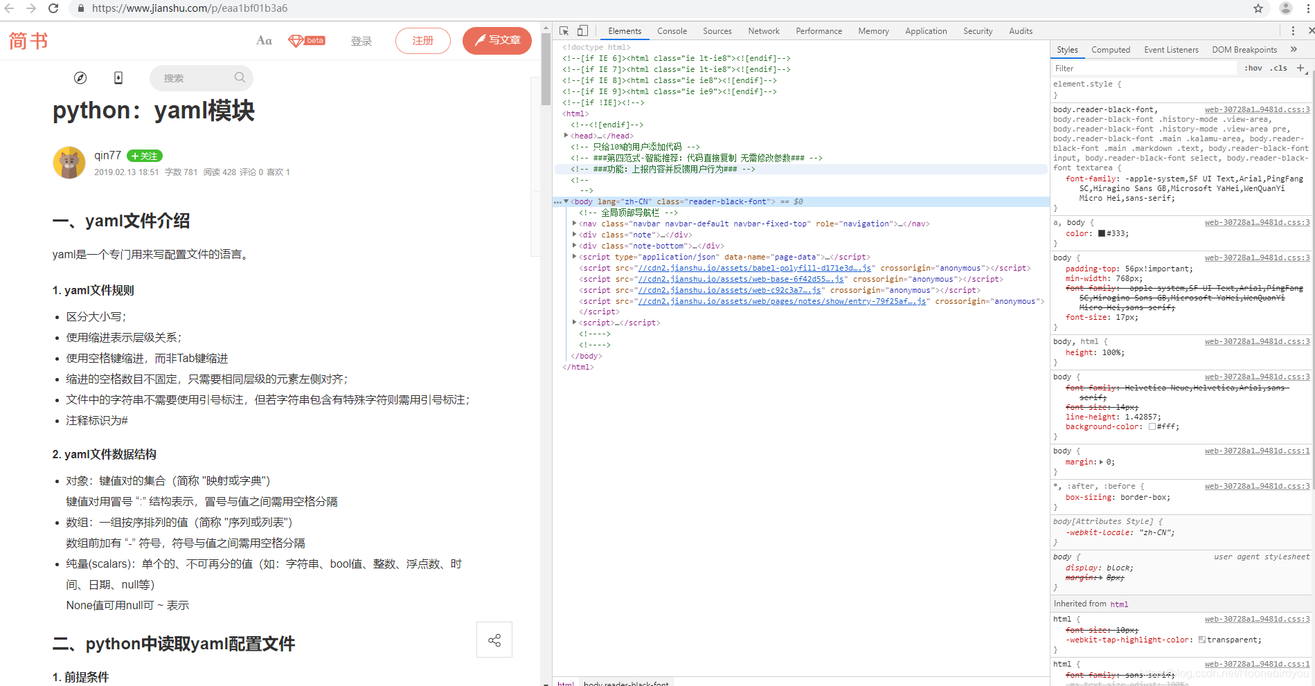Image resolution: width=1315 pixels, height=686 pixels.
Task: Open babel-polyfill script source link
Action: tap(755, 268)
